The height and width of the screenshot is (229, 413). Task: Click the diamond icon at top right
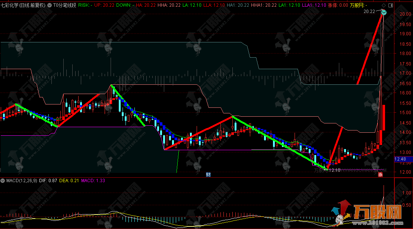(x=384, y=6)
